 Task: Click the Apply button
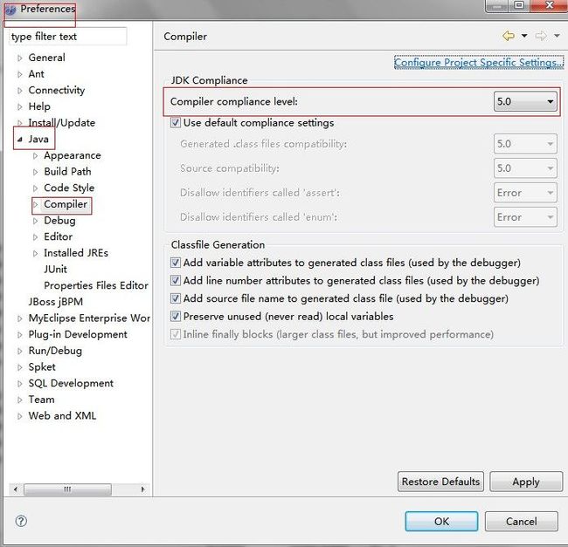526,482
